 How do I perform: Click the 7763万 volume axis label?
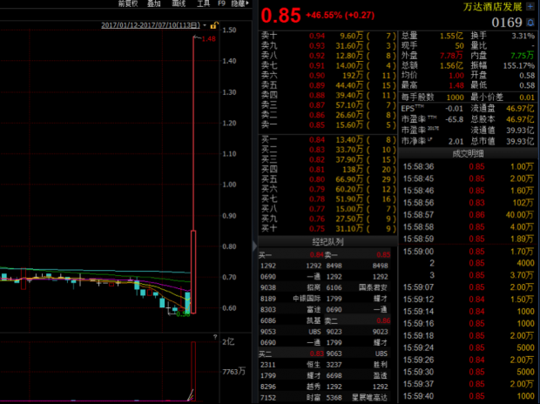click(x=233, y=372)
